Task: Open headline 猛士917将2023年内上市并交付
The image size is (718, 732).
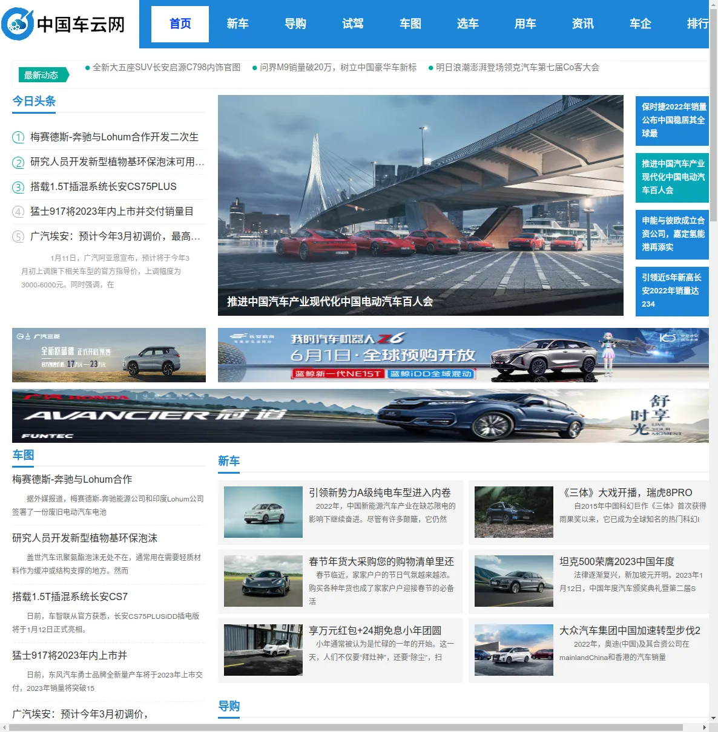Action: (112, 211)
